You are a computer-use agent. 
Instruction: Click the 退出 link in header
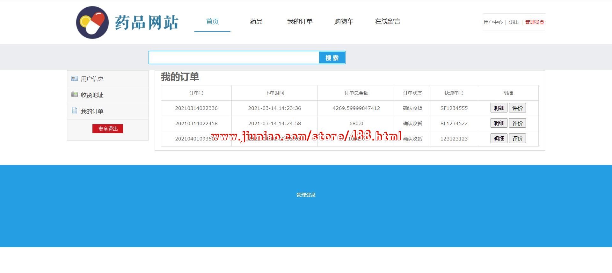tap(514, 22)
